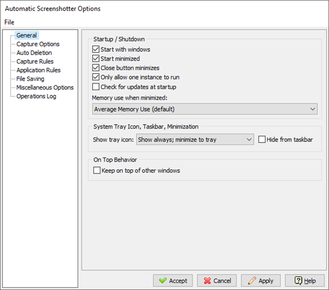The width and height of the screenshot is (329, 290).
Task: Click the green checkmark Accept icon
Action: (163, 280)
